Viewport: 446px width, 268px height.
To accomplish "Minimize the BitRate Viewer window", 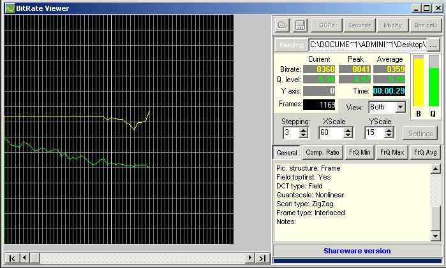I will coord(416,8).
